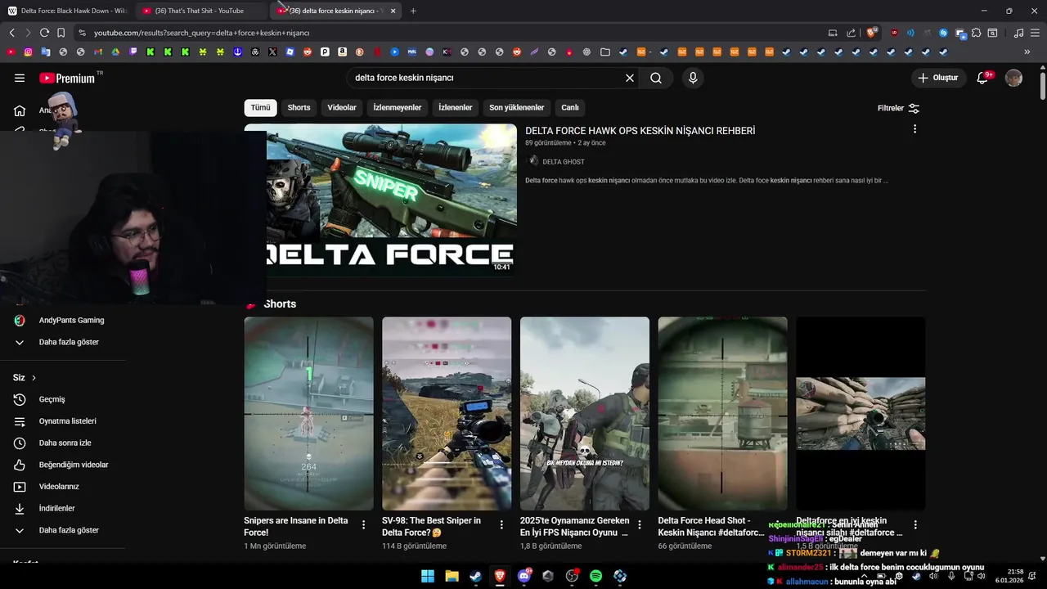Open options for Delta Force Head Shot short
1047x589 pixels.
777,525
